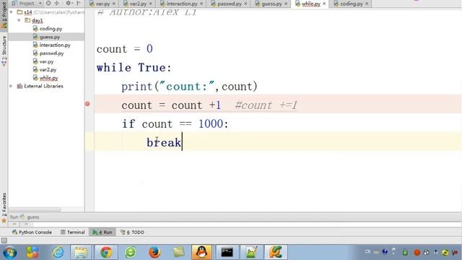
Task: Open the File Explorer taskbar icon
Action: [x=81, y=252]
